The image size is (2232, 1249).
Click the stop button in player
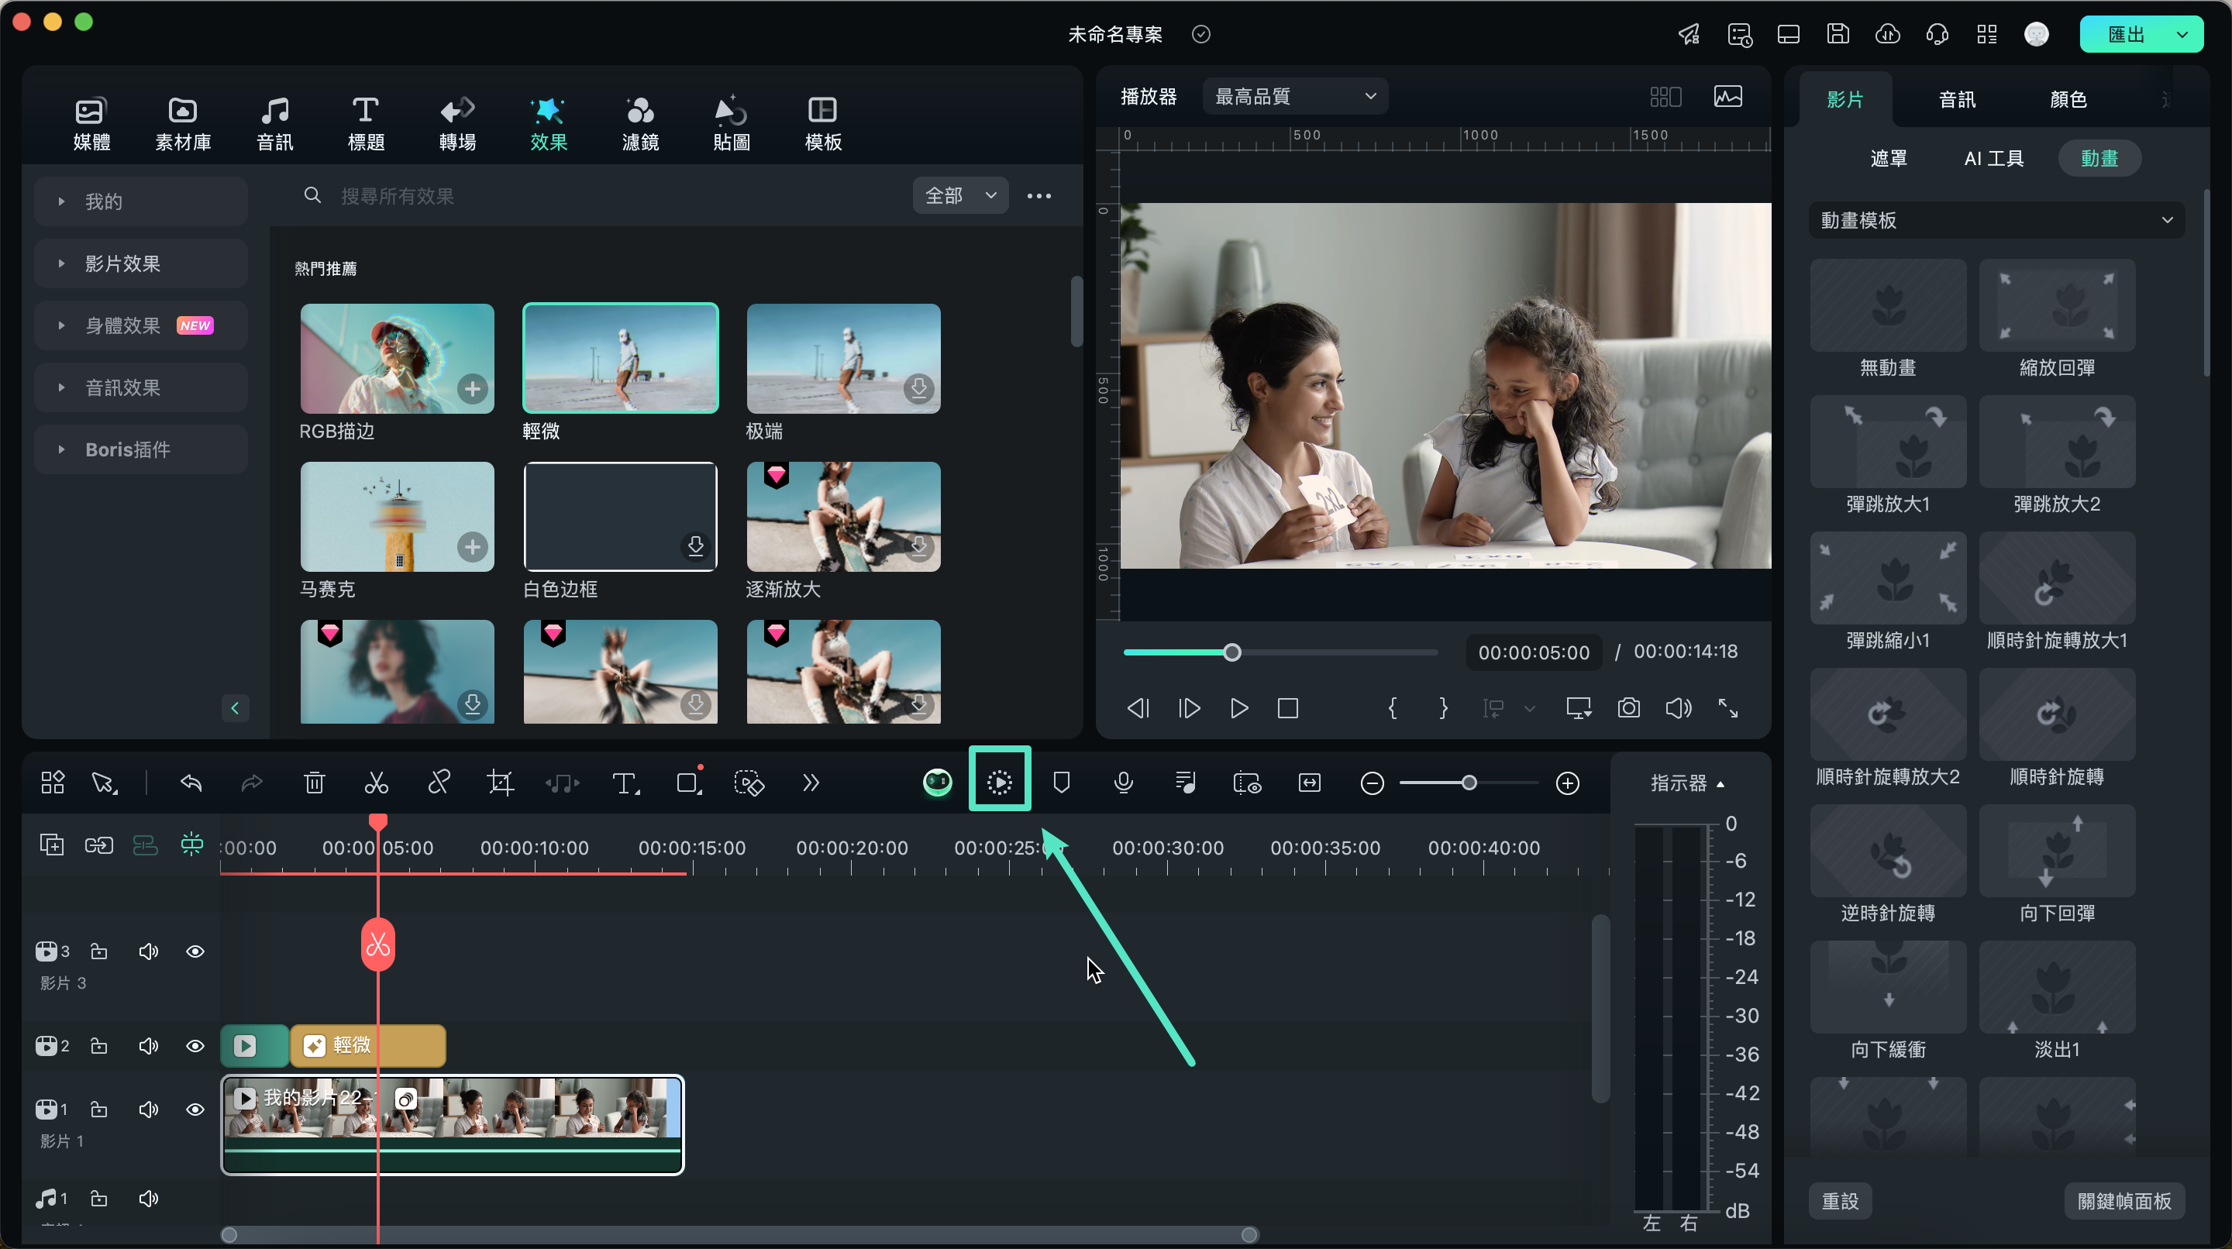point(1288,708)
